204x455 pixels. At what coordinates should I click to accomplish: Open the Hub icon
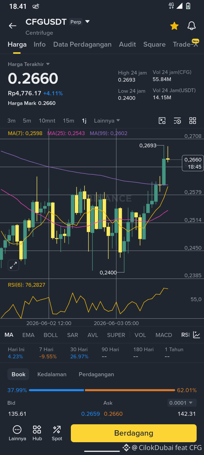pyautogui.click(x=37, y=433)
